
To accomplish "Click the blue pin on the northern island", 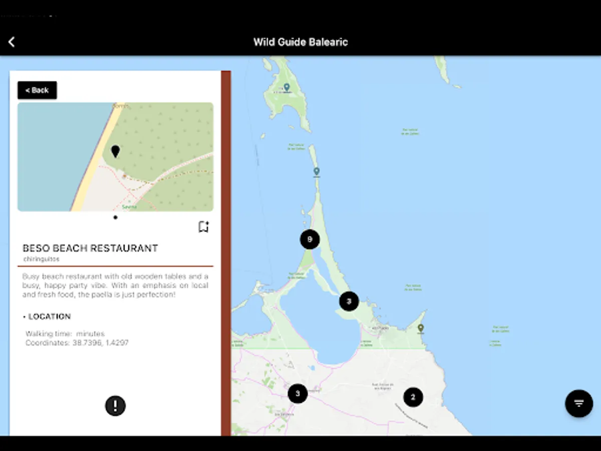I will (286, 88).
